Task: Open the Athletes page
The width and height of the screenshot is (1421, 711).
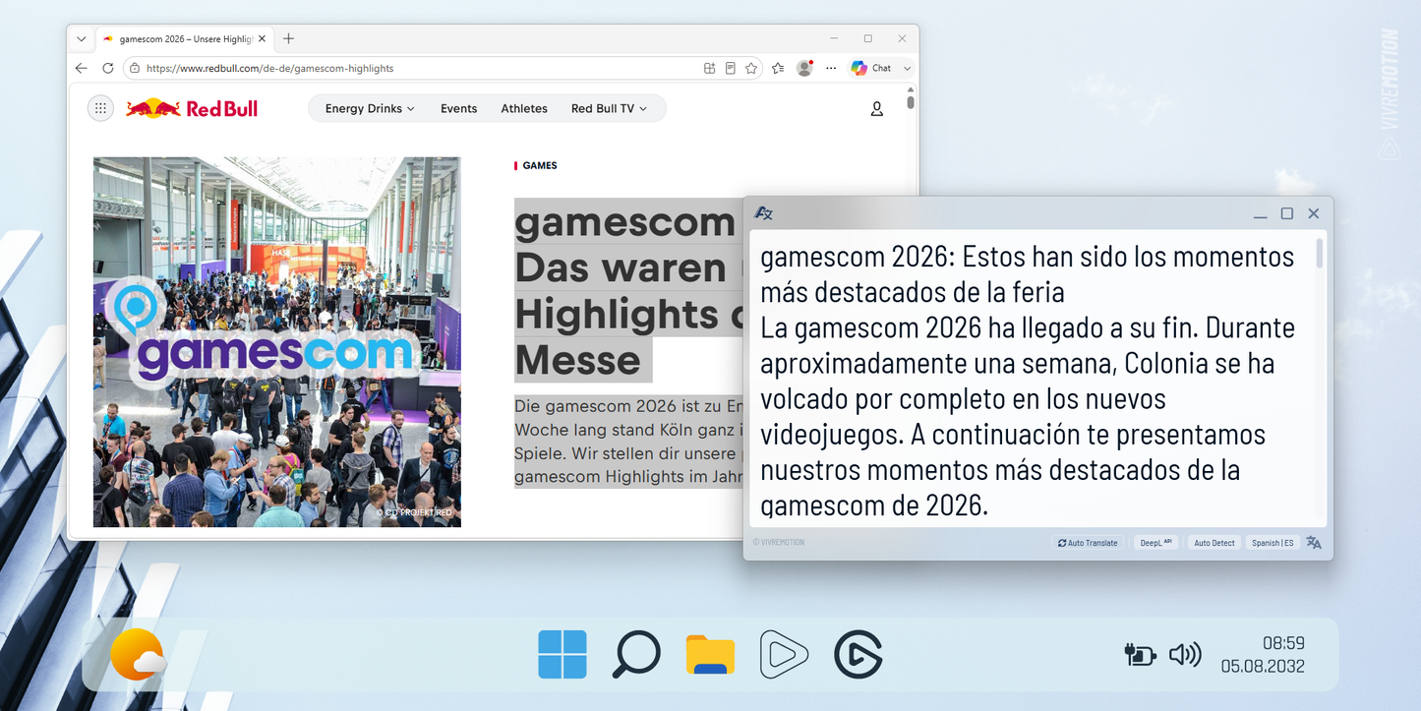Action: pyautogui.click(x=524, y=108)
